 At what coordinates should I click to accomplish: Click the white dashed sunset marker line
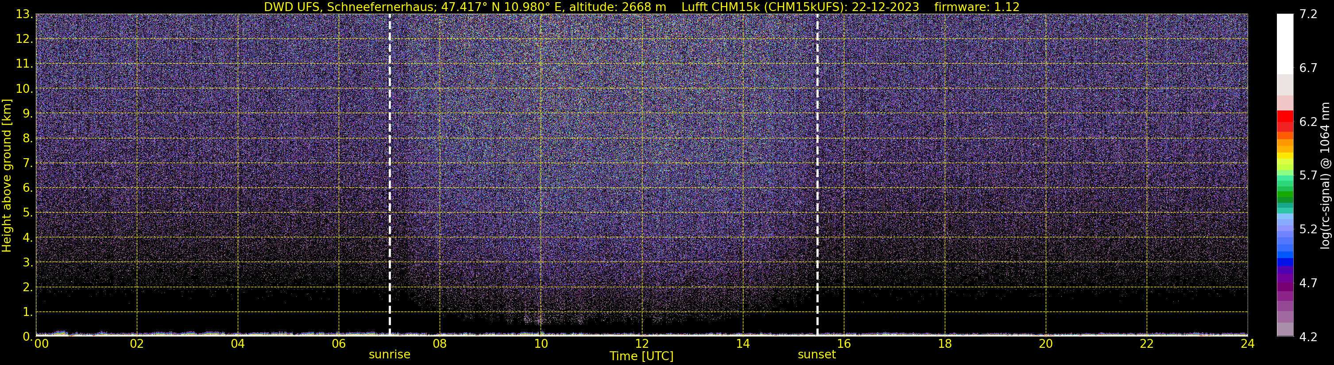pyautogui.click(x=817, y=175)
